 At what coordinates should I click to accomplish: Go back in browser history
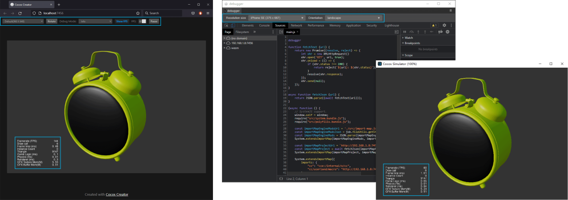pos(5,13)
